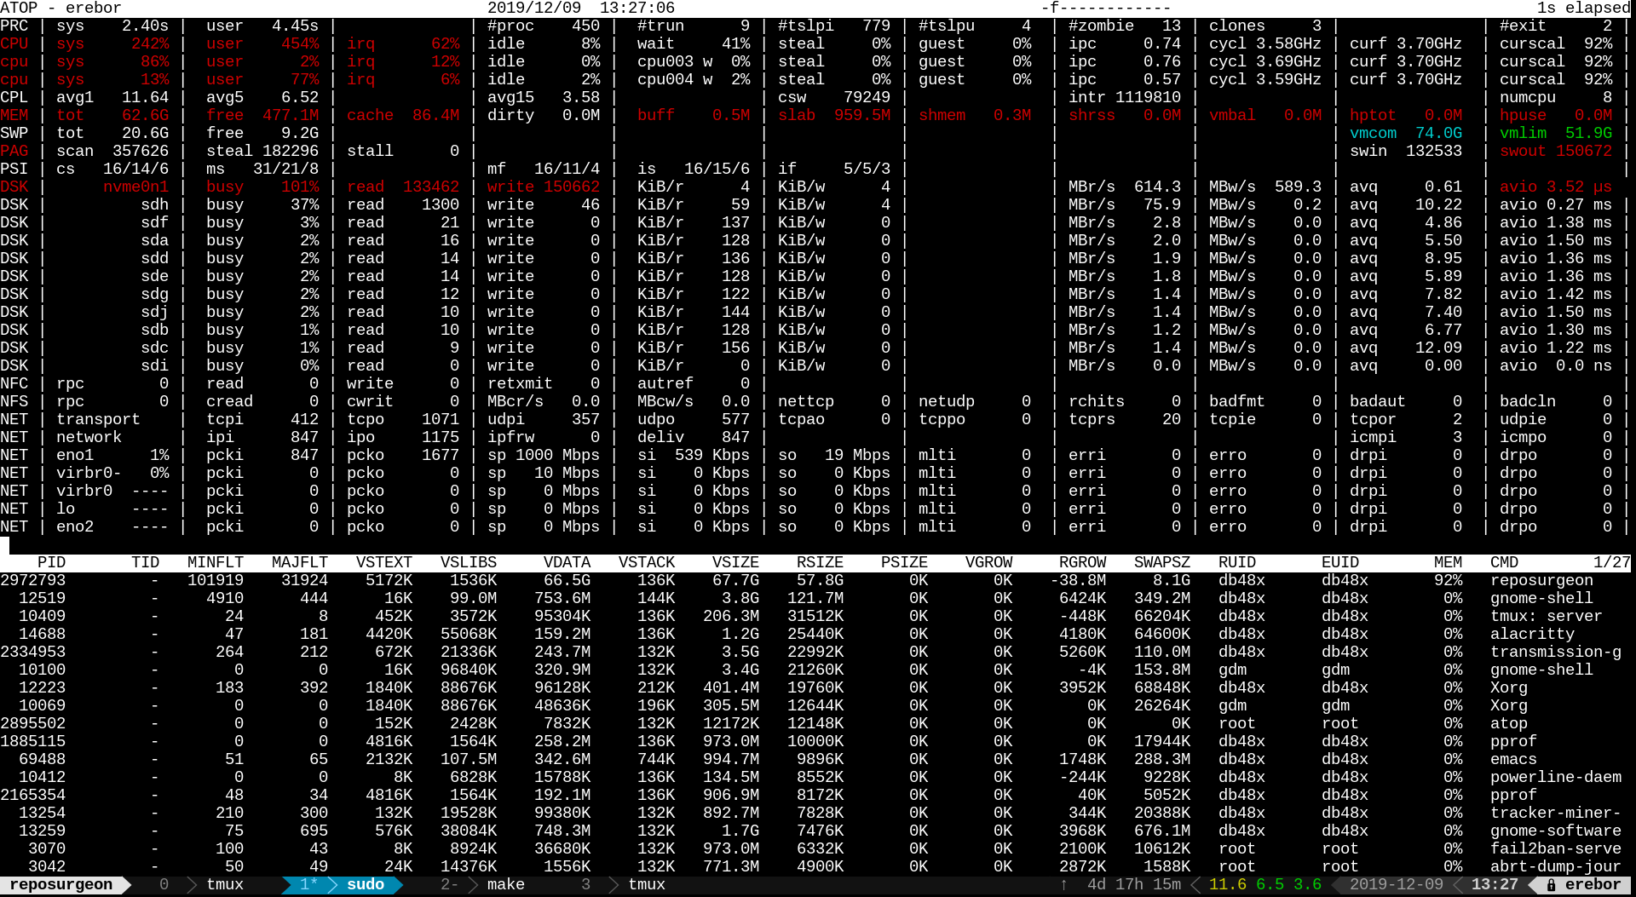Select the atop process name in CMD column

pyautogui.click(x=1508, y=724)
